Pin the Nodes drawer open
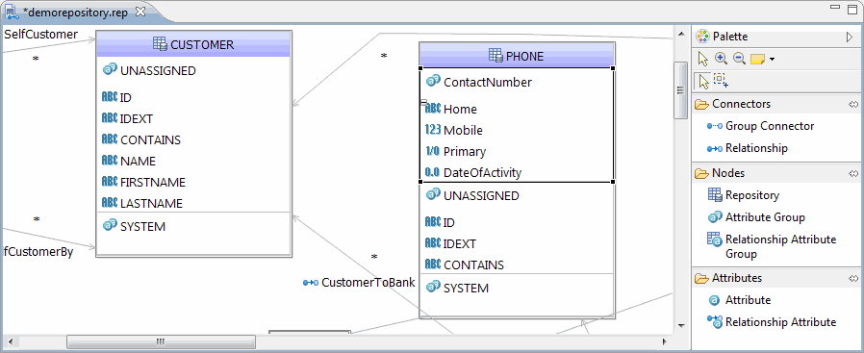Image resolution: width=864 pixels, height=353 pixels. coord(853,173)
